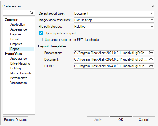Uncheck Open reports on export
Image resolution: width=158 pixels, height=126 pixels.
pyautogui.click(x=41, y=33)
